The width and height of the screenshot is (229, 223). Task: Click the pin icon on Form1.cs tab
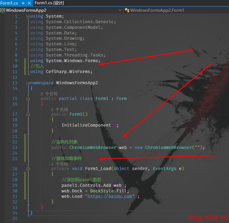tap(23, 3)
